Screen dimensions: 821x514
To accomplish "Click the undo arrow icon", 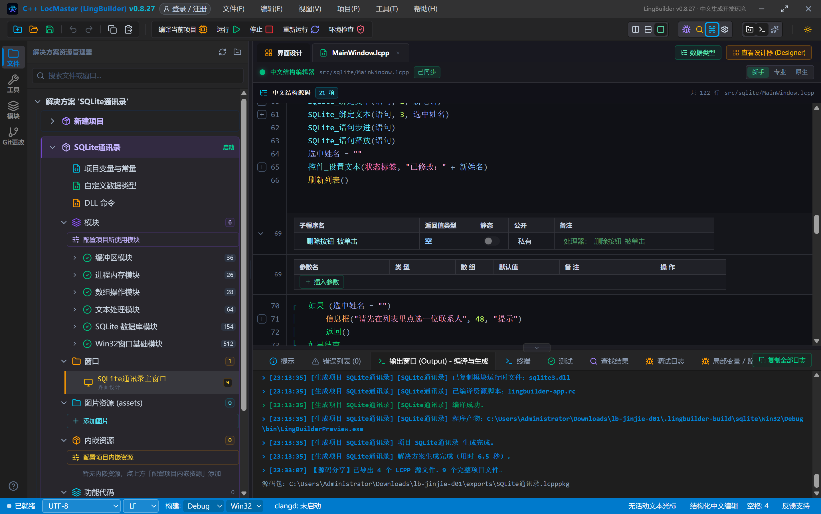I will click(x=73, y=30).
